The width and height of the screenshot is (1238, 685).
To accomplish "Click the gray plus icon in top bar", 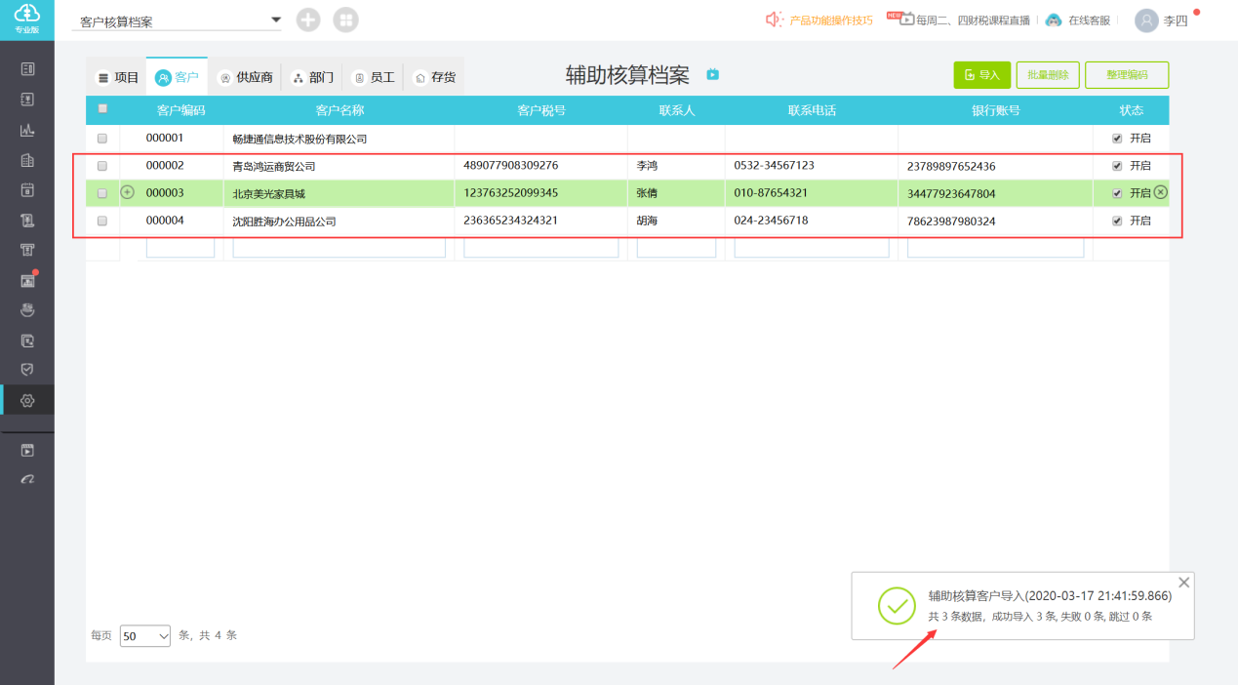I will (x=308, y=20).
